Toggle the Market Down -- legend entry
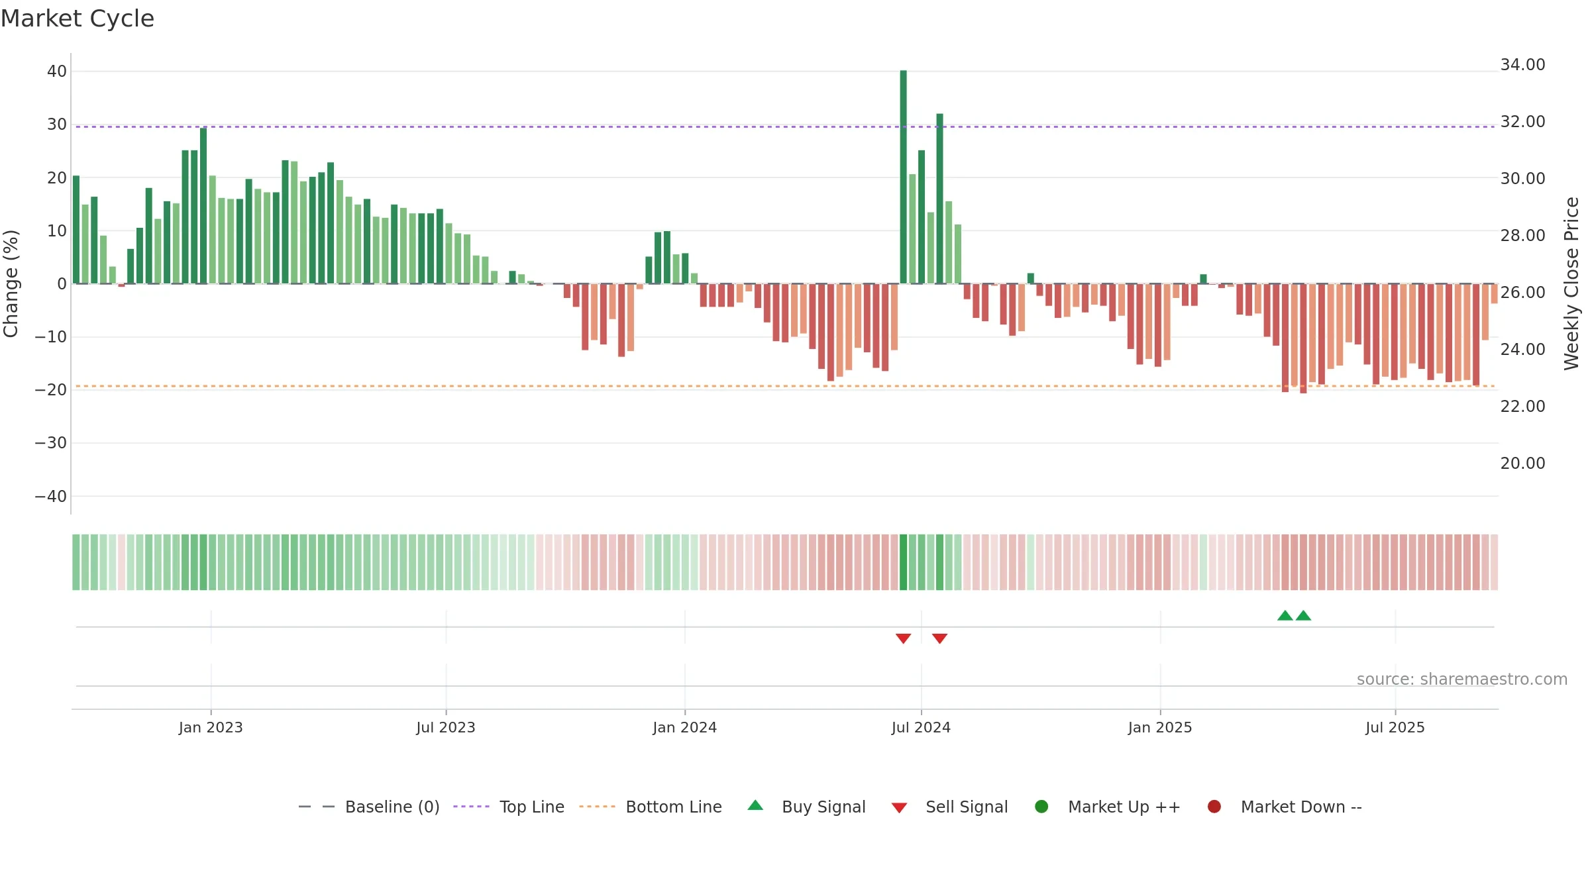Viewport: 1590px width, 894px height. (1284, 807)
